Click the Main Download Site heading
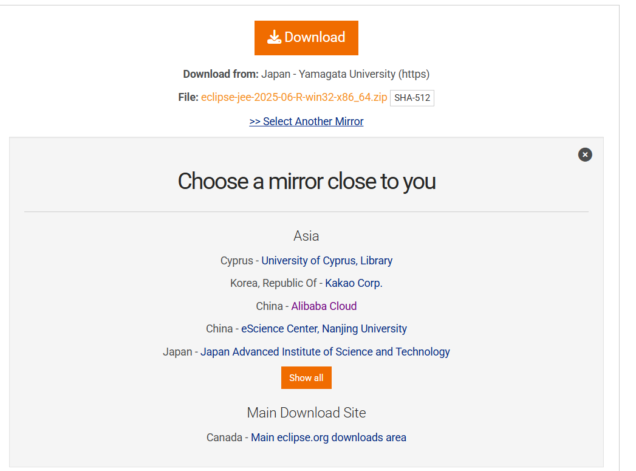The height and width of the screenshot is (471, 636). click(306, 412)
